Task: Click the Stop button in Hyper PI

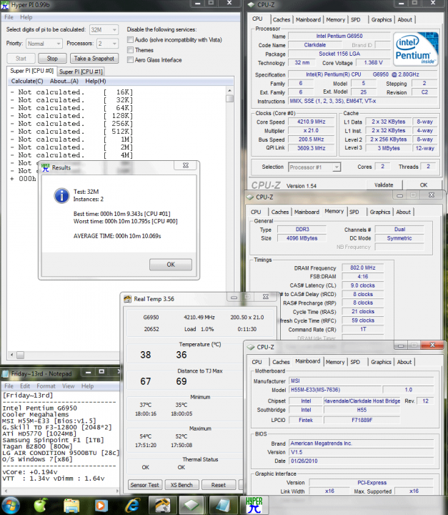Action: (x=52, y=59)
